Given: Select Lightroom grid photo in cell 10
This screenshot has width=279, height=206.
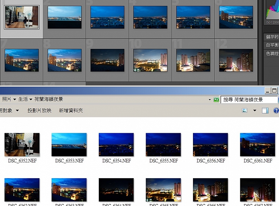Looking at the screenshot, I should pos(150,60).
